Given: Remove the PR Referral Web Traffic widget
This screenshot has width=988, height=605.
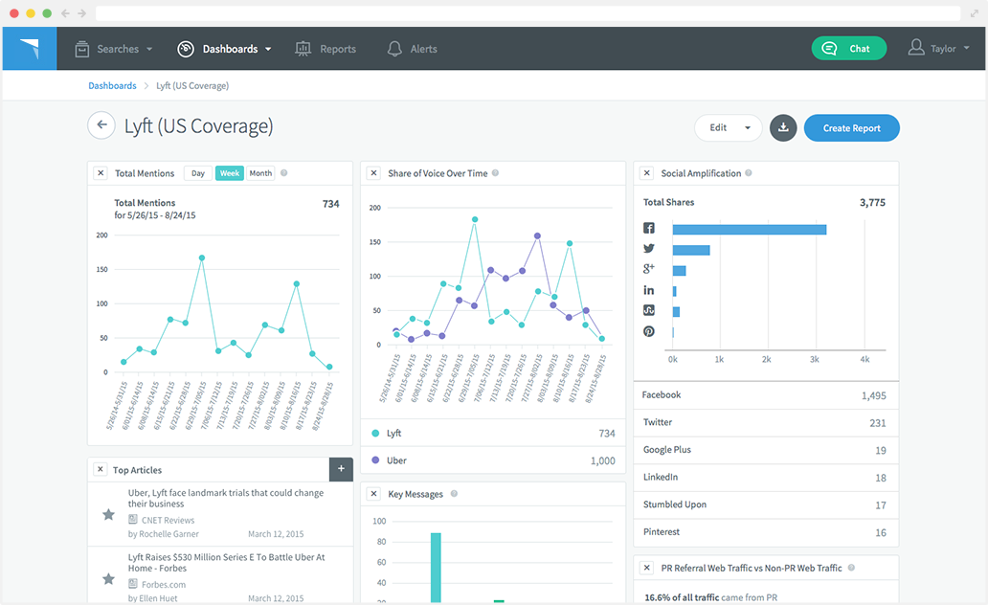Looking at the screenshot, I should [x=646, y=568].
